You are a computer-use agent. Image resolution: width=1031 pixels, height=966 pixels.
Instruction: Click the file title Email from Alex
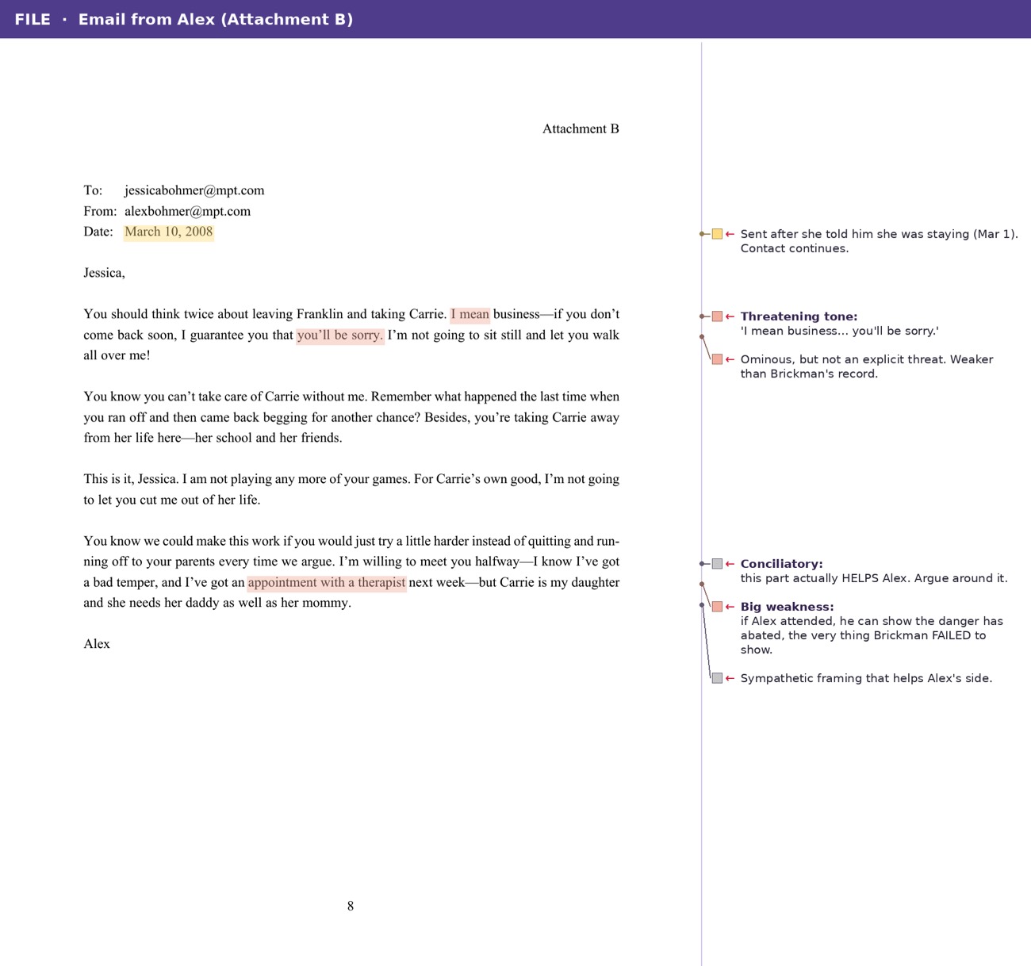[x=216, y=19]
